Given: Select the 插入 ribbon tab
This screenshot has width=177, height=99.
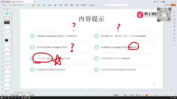Looking at the screenshot, I should (x=39, y=5).
